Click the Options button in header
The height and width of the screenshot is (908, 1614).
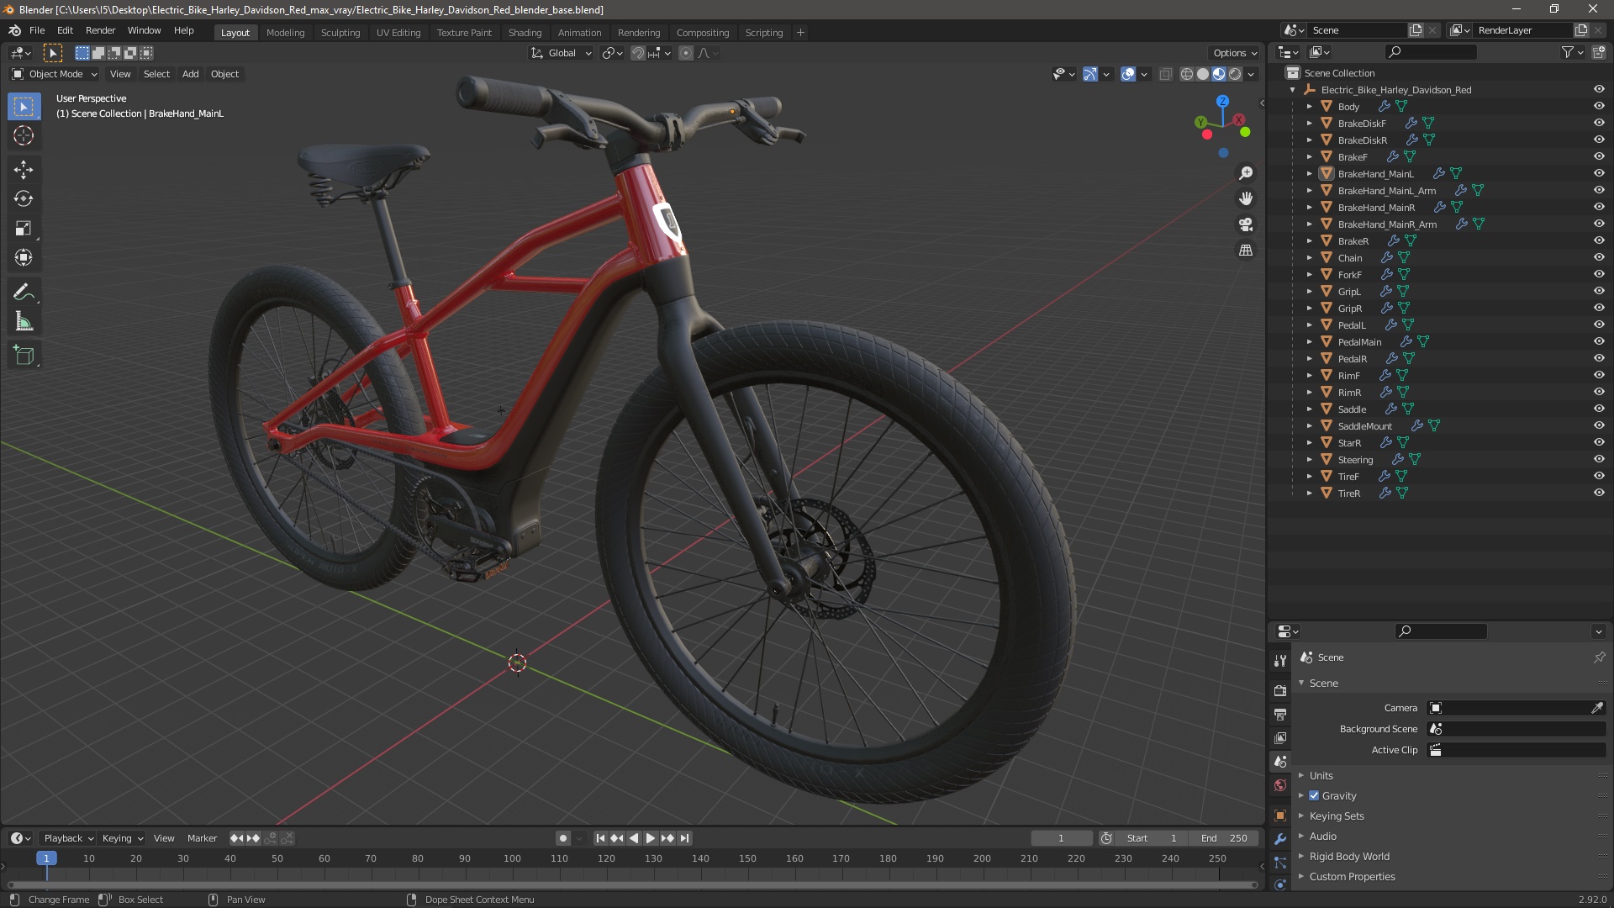pyautogui.click(x=1234, y=52)
